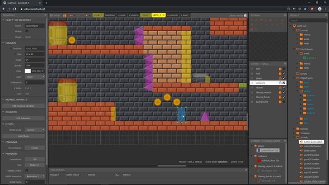Click the Scripts folder icon in Project

[298, 73]
